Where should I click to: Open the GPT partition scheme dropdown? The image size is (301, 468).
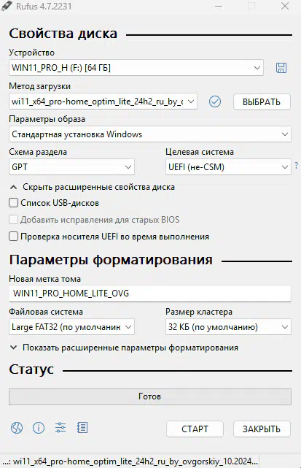(x=71, y=167)
